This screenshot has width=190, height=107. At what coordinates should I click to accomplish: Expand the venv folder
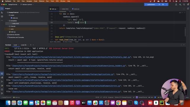coord(8,29)
